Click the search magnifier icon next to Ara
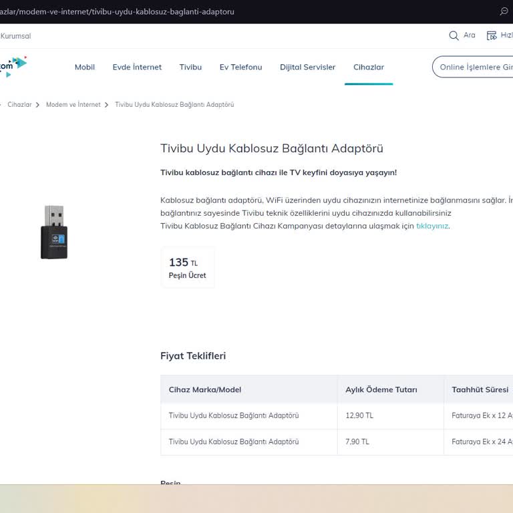513x513 pixels. point(454,35)
